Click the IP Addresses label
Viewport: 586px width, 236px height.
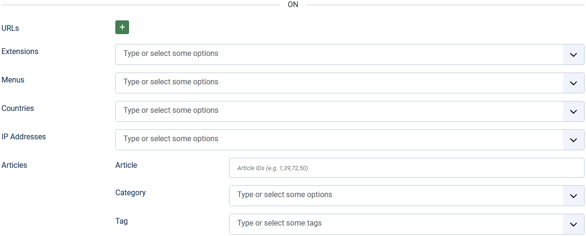[24, 136]
